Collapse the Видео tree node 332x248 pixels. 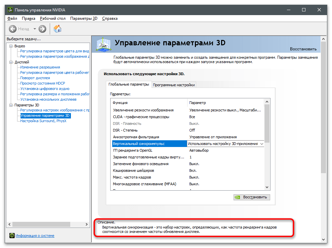pos(11,46)
